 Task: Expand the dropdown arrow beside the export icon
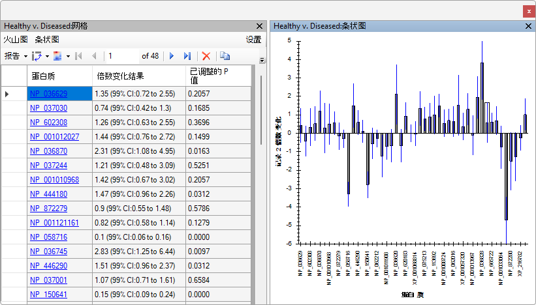tap(68, 56)
